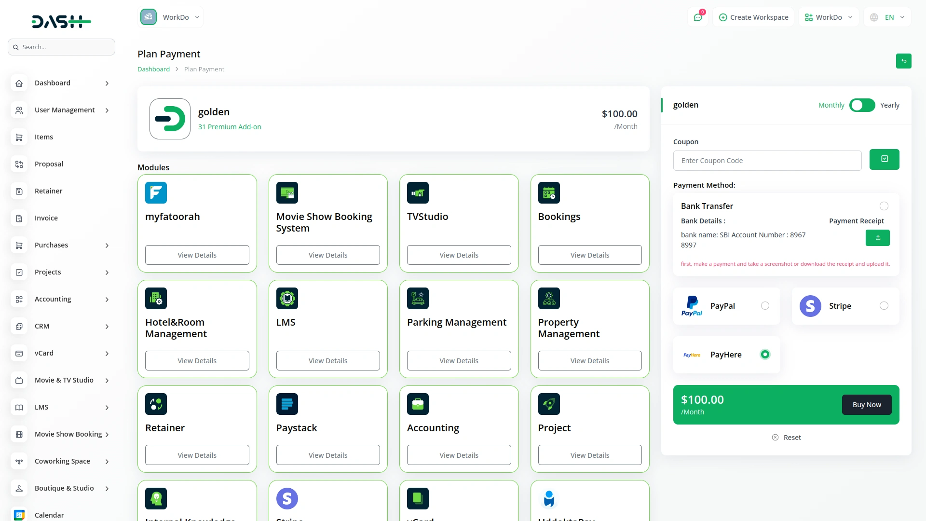Click the apply coupon check icon
The width and height of the screenshot is (926, 521).
pos(884,159)
